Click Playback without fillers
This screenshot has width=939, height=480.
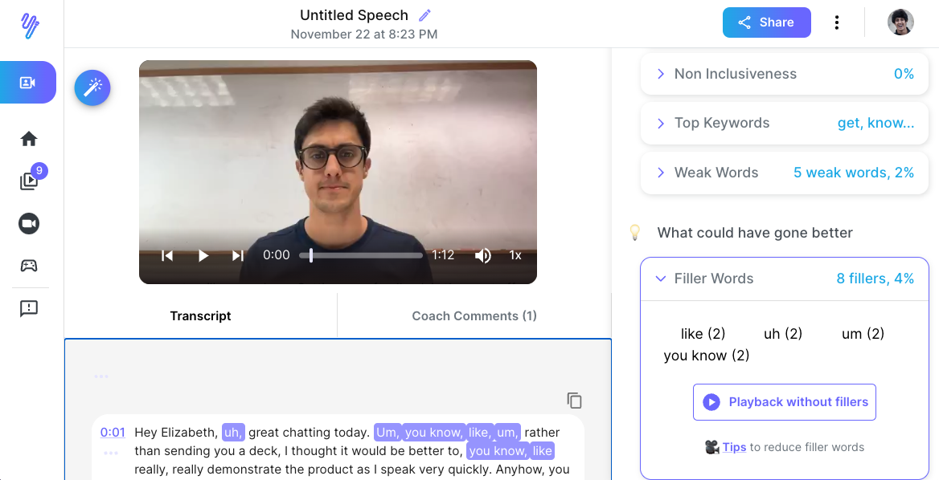784,401
